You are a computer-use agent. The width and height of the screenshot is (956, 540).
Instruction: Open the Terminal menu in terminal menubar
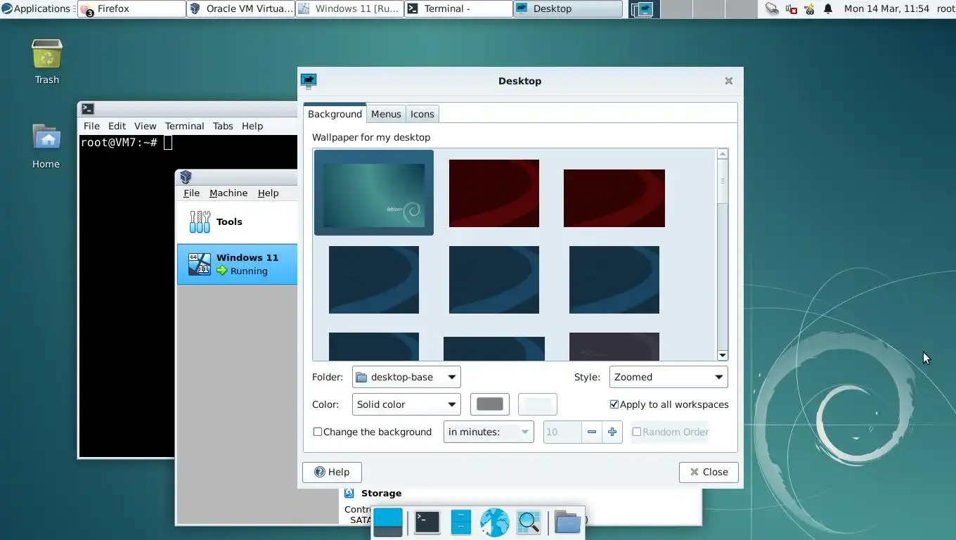click(184, 126)
